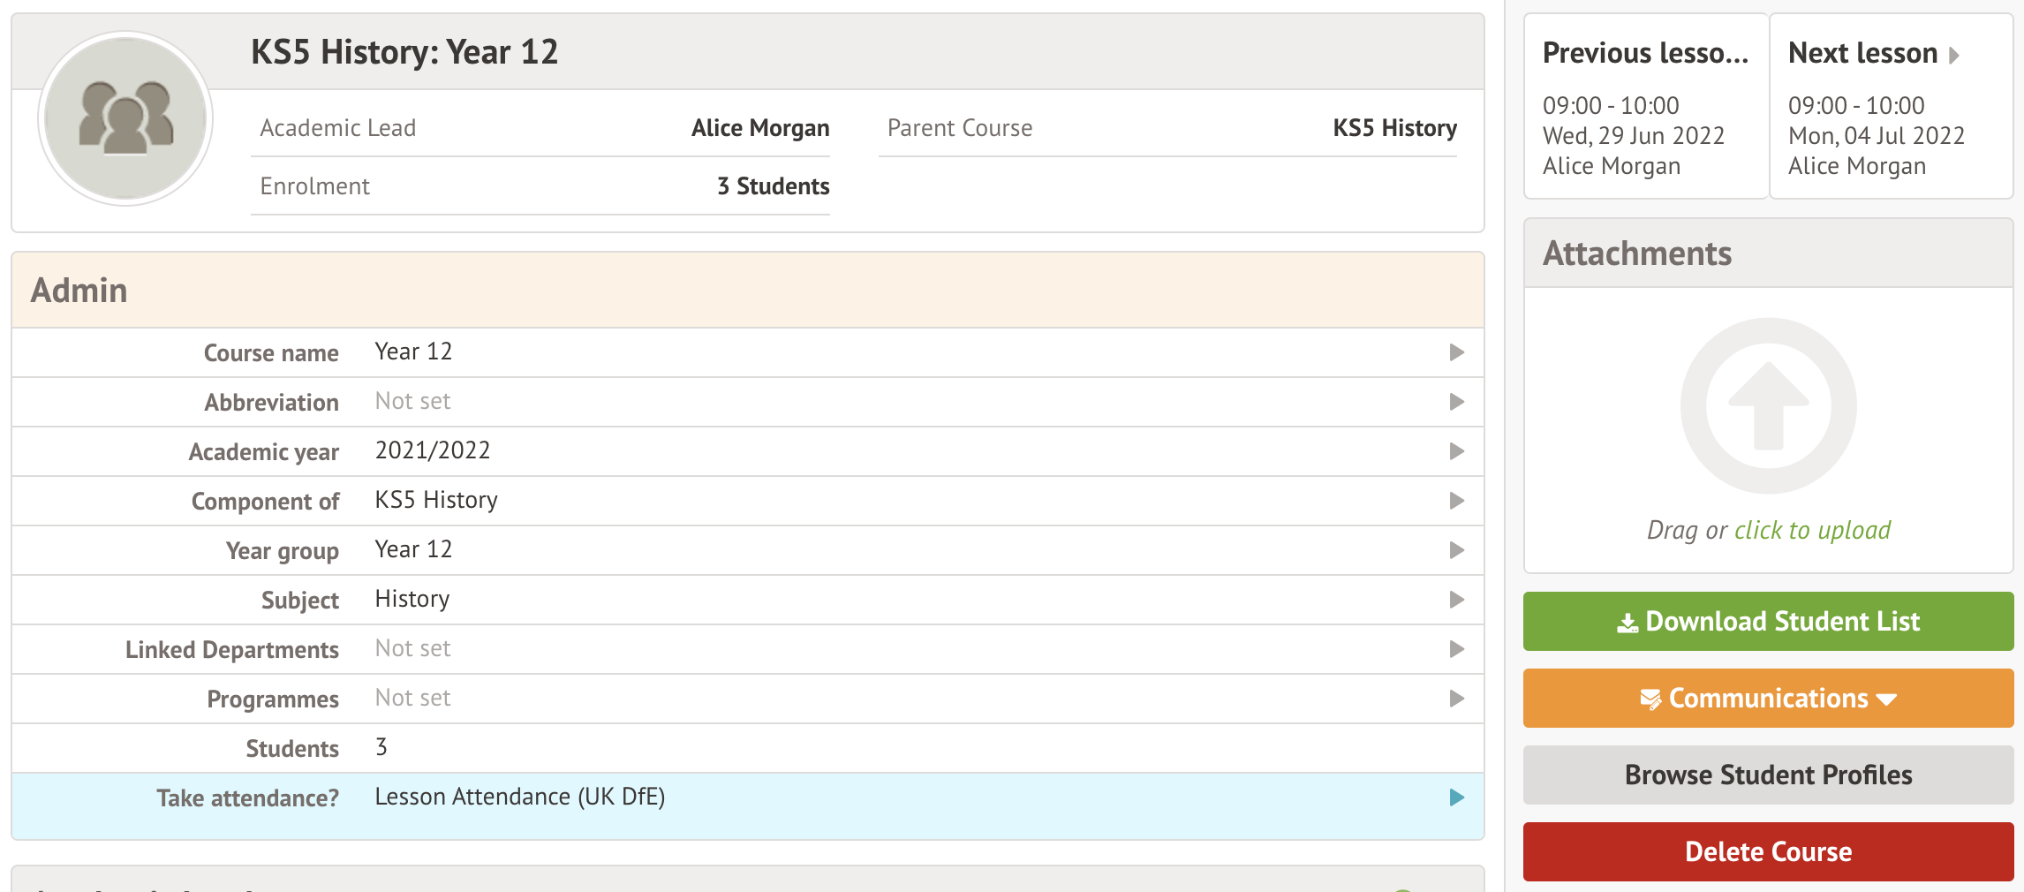Click the red Delete Course button
This screenshot has width=2024, height=892.
click(1768, 851)
